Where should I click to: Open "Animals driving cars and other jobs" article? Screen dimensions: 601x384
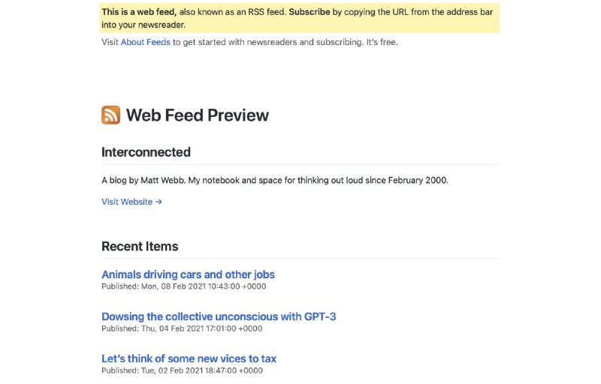188,274
